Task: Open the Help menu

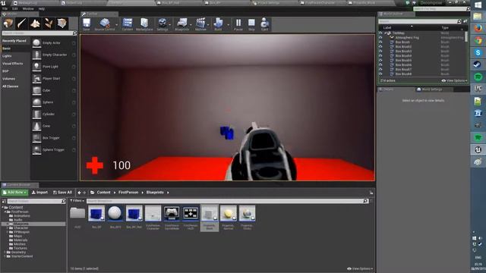Action: [x=42, y=8]
